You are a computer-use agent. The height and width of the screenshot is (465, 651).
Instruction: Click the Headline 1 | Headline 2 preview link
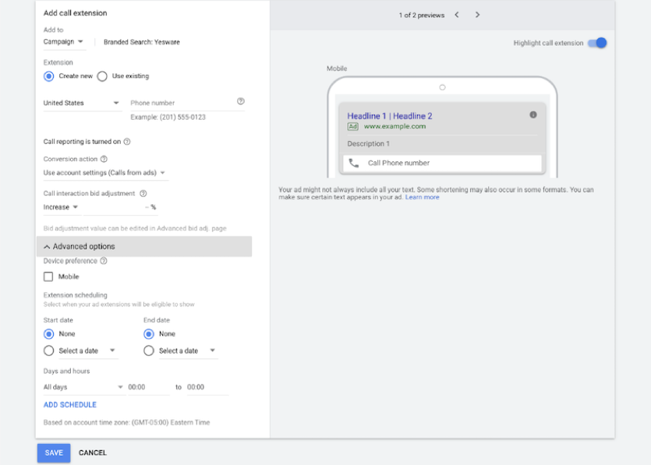click(x=390, y=116)
